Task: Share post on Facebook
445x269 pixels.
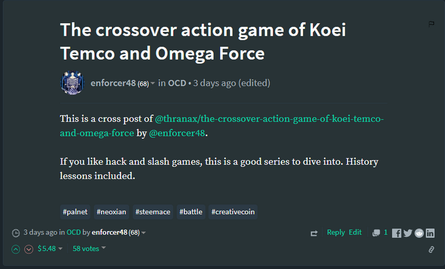Action: coord(396,233)
